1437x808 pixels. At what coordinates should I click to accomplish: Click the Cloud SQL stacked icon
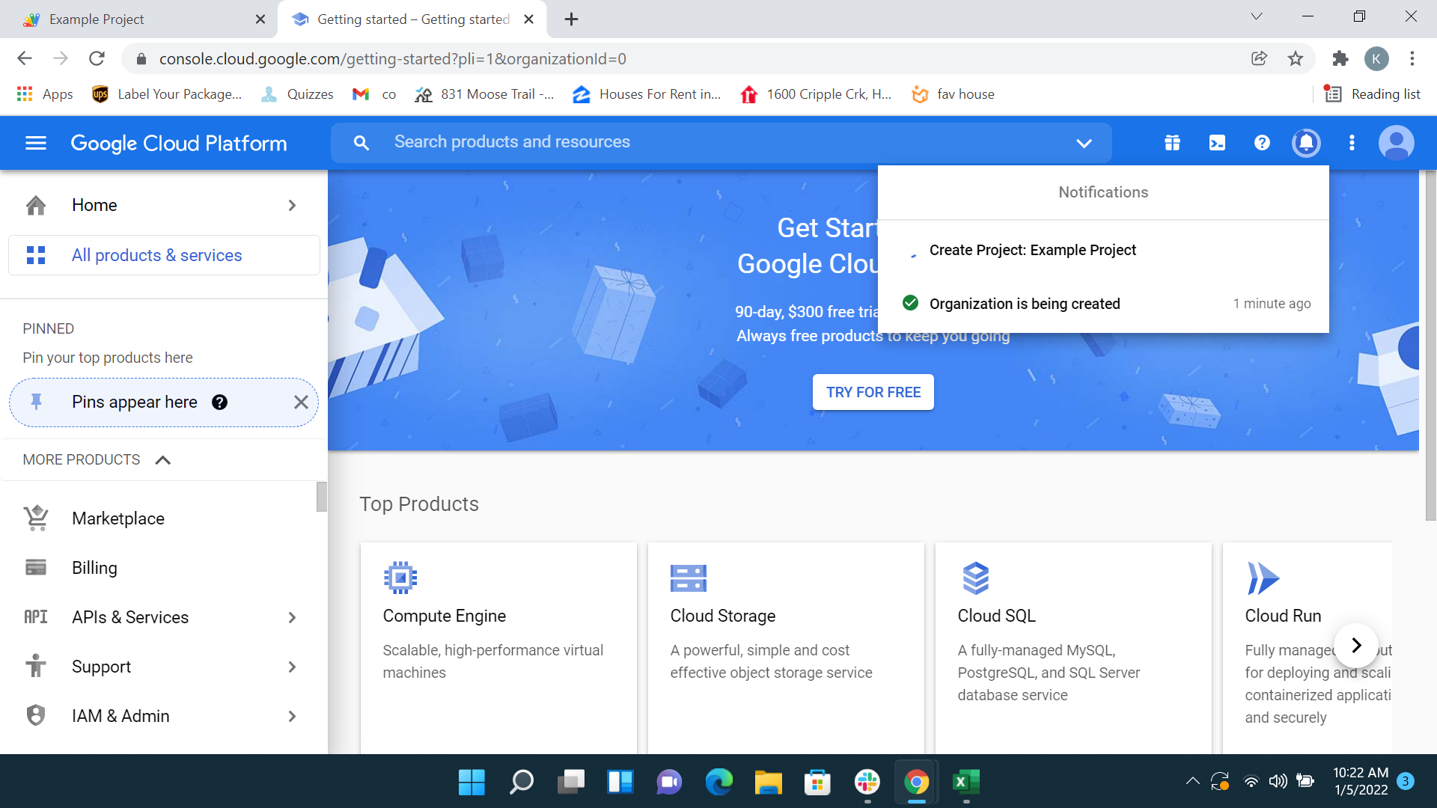pos(975,578)
